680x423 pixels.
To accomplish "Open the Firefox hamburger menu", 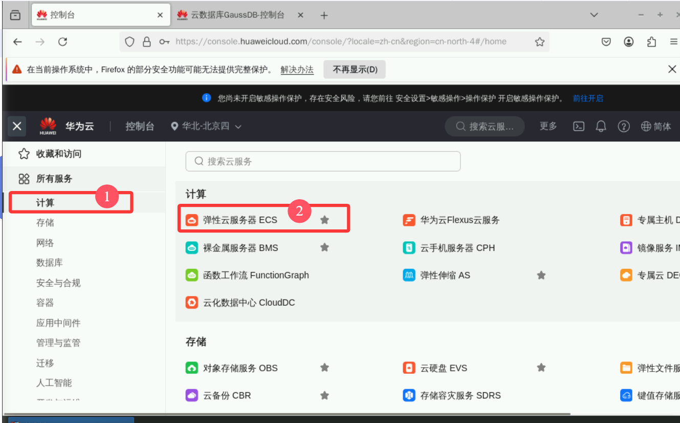I will pos(673,42).
